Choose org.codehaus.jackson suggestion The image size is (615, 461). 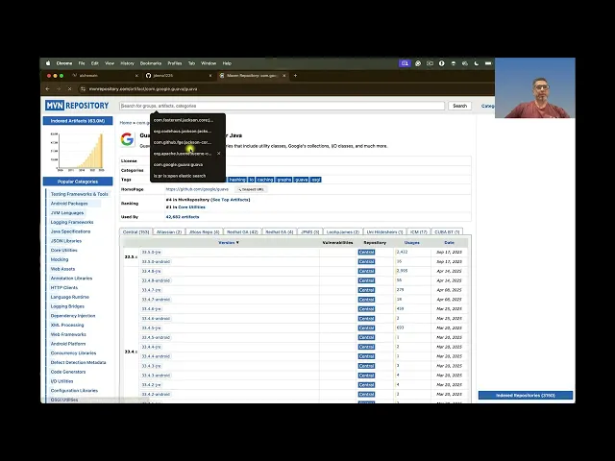183,132
